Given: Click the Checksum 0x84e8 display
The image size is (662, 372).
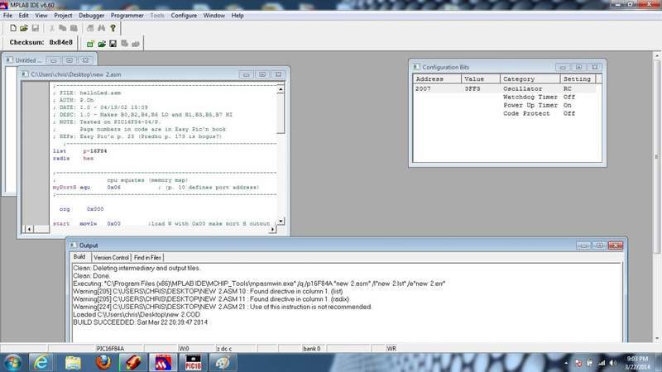Looking at the screenshot, I should [41, 43].
